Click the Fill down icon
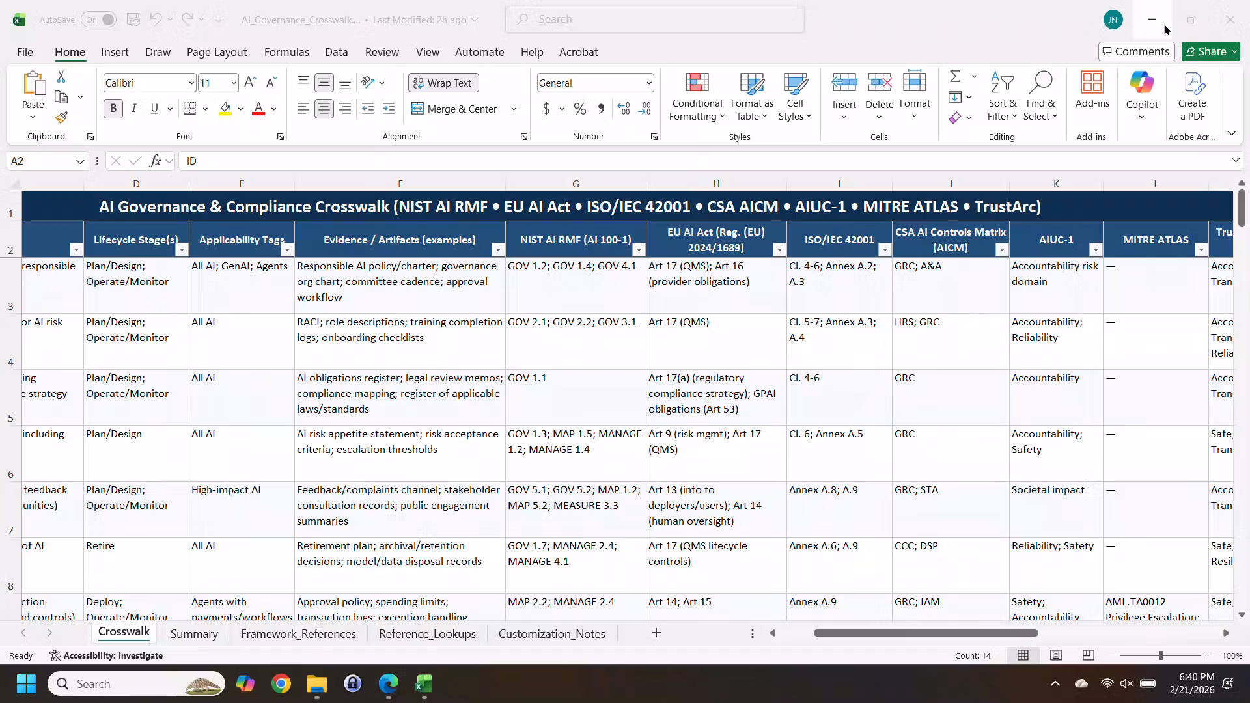Image resolution: width=1250 pixels, height=703 pixels. coord(955,98)
